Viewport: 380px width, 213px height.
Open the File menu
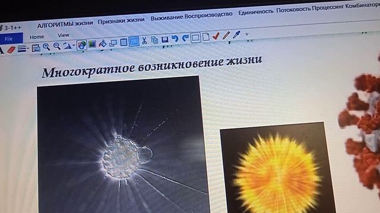(9, 39)
